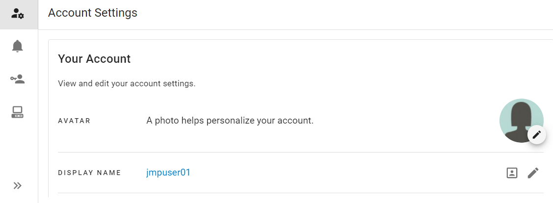Click the AVATAR row label

point(74,121)
